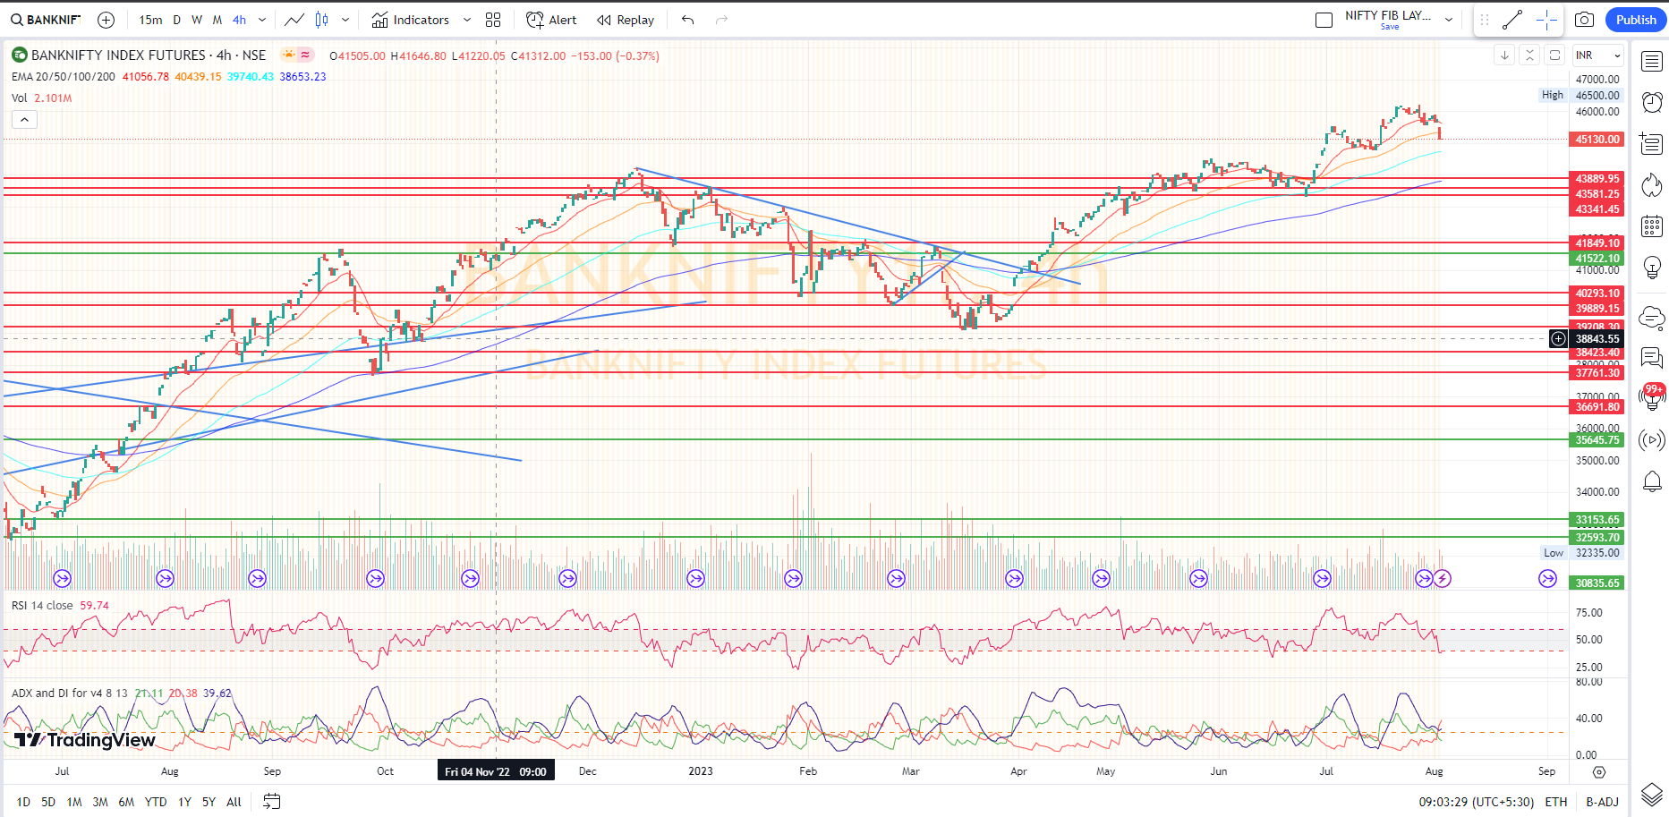Set the range to 3M
Screen dimensions: 1669x817
(100, 802)
